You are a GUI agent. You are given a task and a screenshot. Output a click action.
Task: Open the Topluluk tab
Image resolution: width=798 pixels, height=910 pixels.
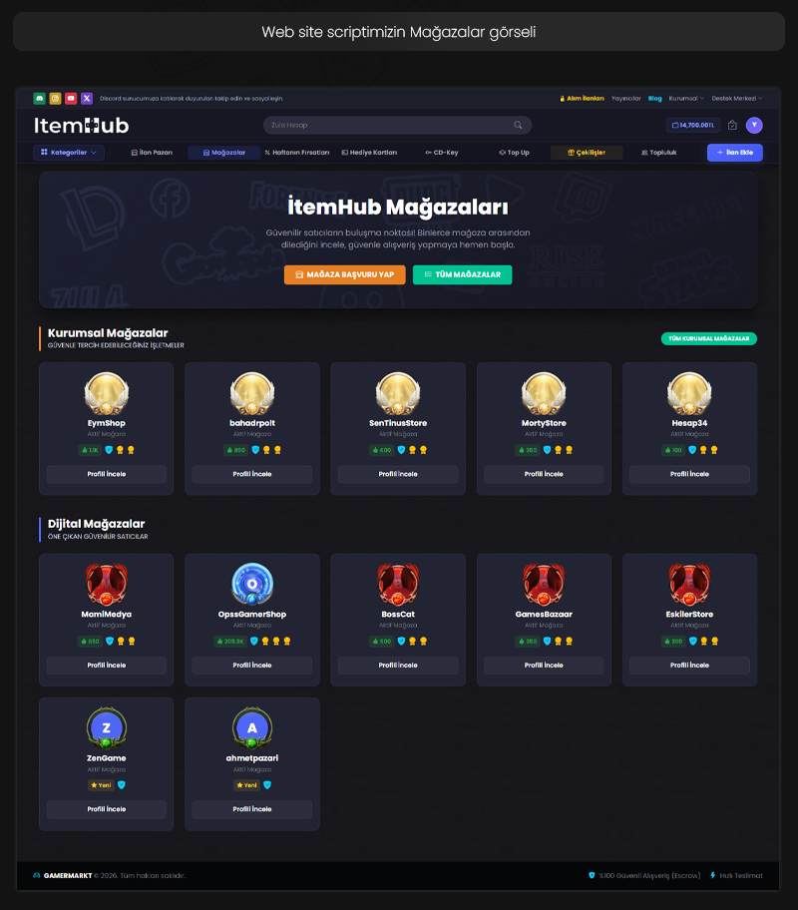pos(658,153)
